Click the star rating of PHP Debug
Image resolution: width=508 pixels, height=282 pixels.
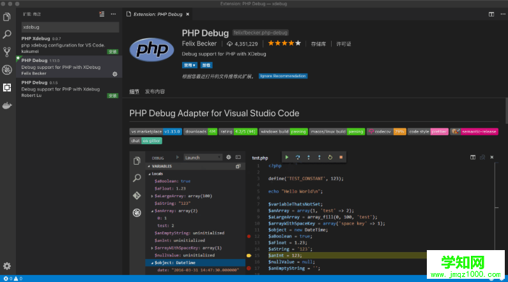[x=284, y=43]
